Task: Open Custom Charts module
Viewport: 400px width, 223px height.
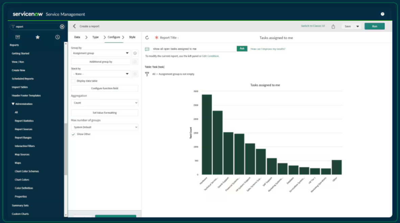Action: pos(20,214)
